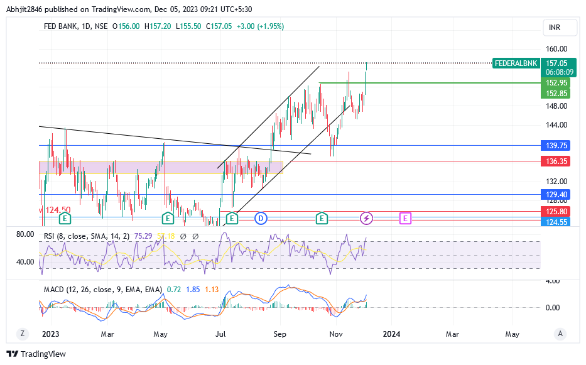Click the RSI (8, close, SMA, 14, 2) legend
This screenshot has width=586, height=365.
[x=87, y=236]
